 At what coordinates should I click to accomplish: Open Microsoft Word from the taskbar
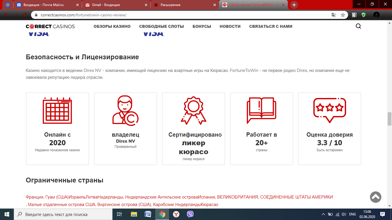(x=148, y=214)
